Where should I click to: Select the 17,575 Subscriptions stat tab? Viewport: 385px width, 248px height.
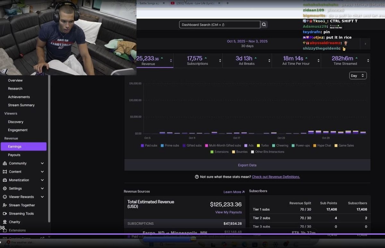(x=198, y=61)
